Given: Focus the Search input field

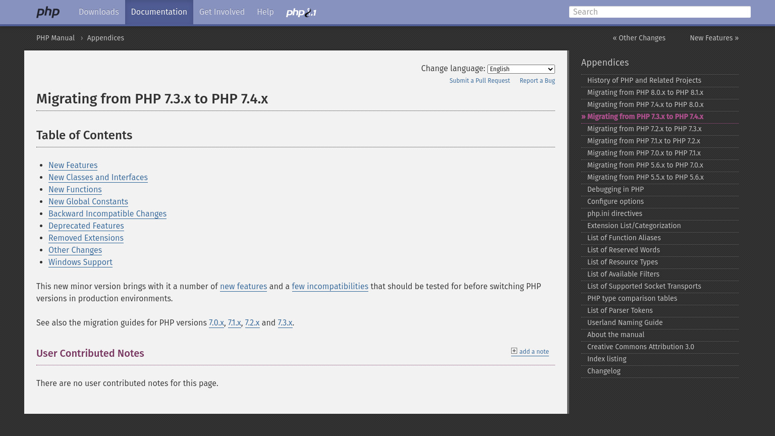Looking at the screenshot, I should pyautogui.click(x=660, y=12).
